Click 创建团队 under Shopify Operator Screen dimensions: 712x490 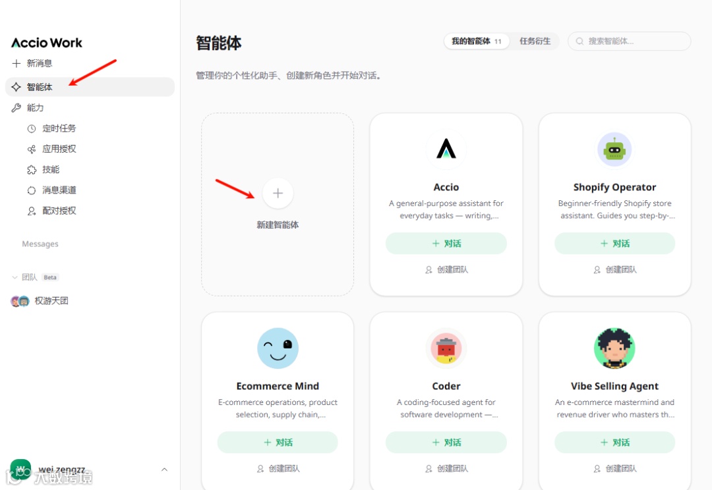pos(615,270)
